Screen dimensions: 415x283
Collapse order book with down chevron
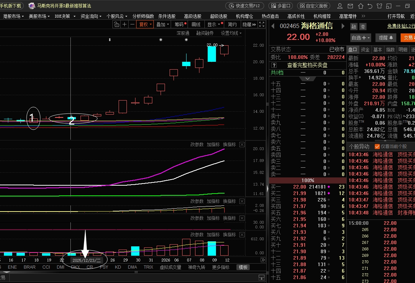coord(308,79)
